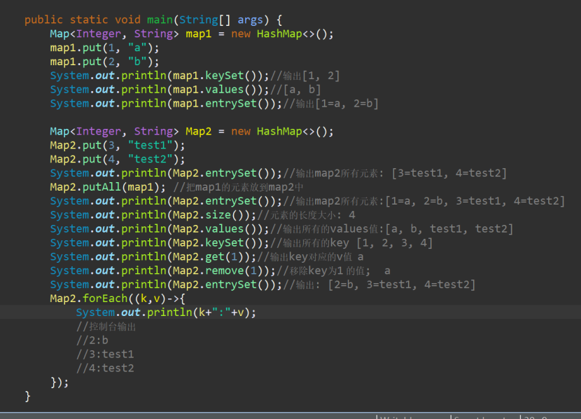The height and width of the screenshot is (419, 581).
Task: Click the closing '});' of the forEach
Action: [59, 383]
